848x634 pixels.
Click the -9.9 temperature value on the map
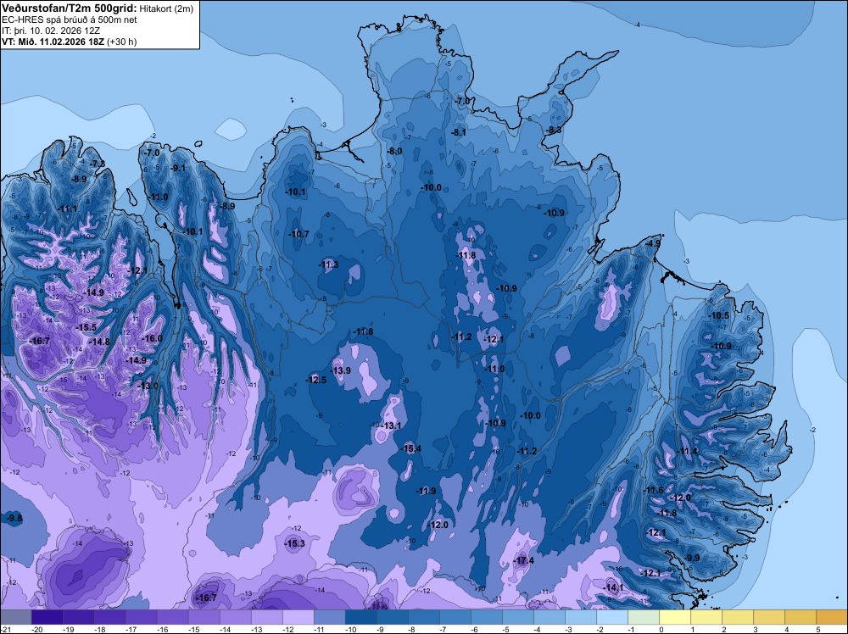click(692, 558)
